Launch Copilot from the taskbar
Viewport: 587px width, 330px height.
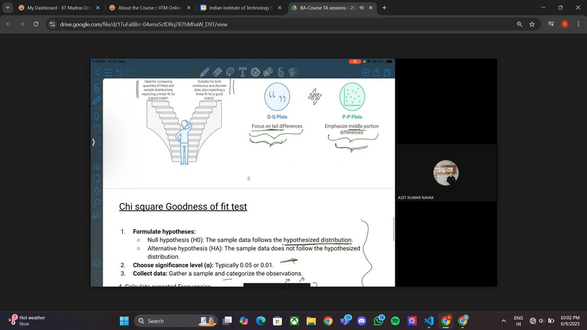tap(244, 321)
